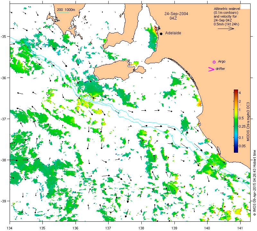Screen dimensions: 257x231
Task: Click the colorbar value label 0.25
Action: tap(242, 126)
